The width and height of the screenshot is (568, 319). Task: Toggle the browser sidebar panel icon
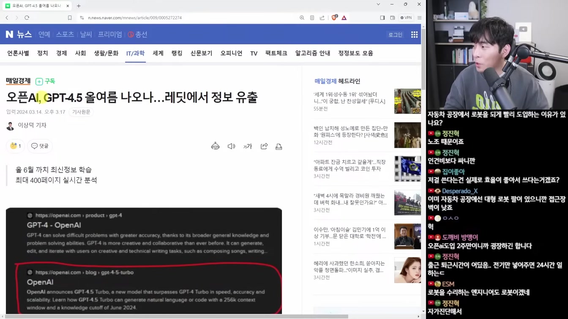point(382,18)
